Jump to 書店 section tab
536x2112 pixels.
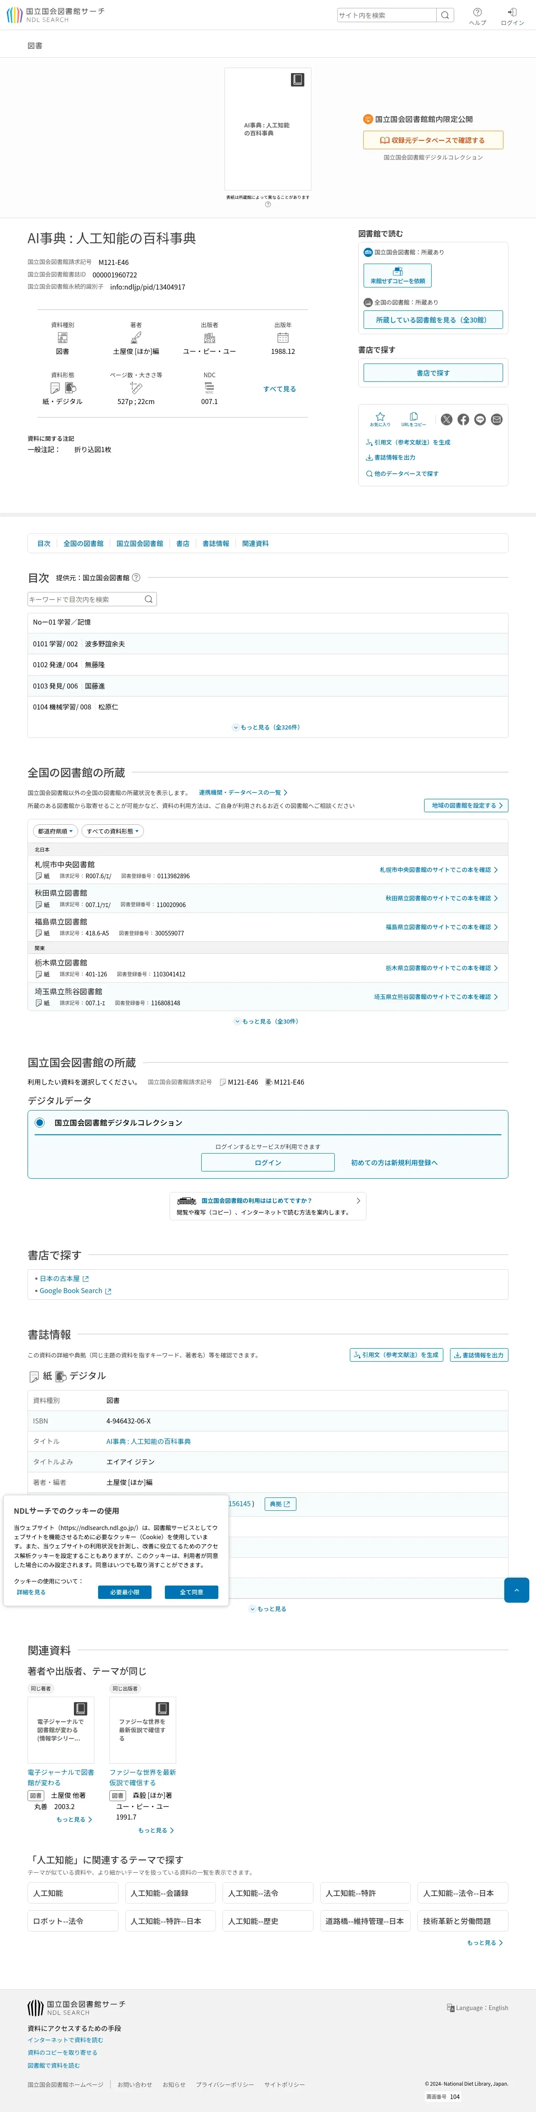[183, 544]
